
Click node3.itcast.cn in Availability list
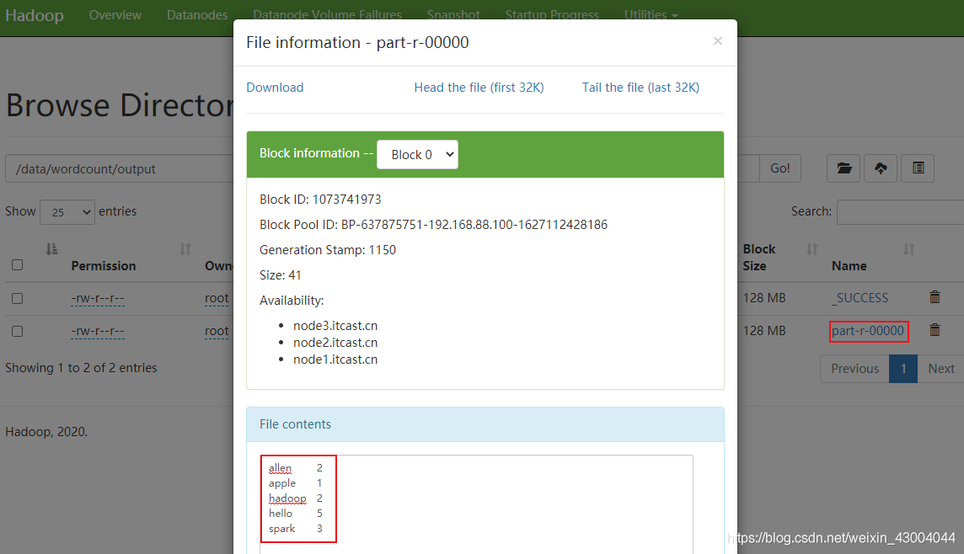pos(335,326)
